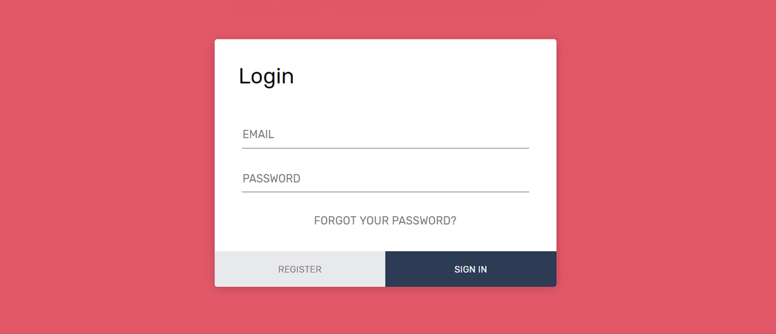
Task: Click the red background right of the card
Action: (x=666, y=167)
